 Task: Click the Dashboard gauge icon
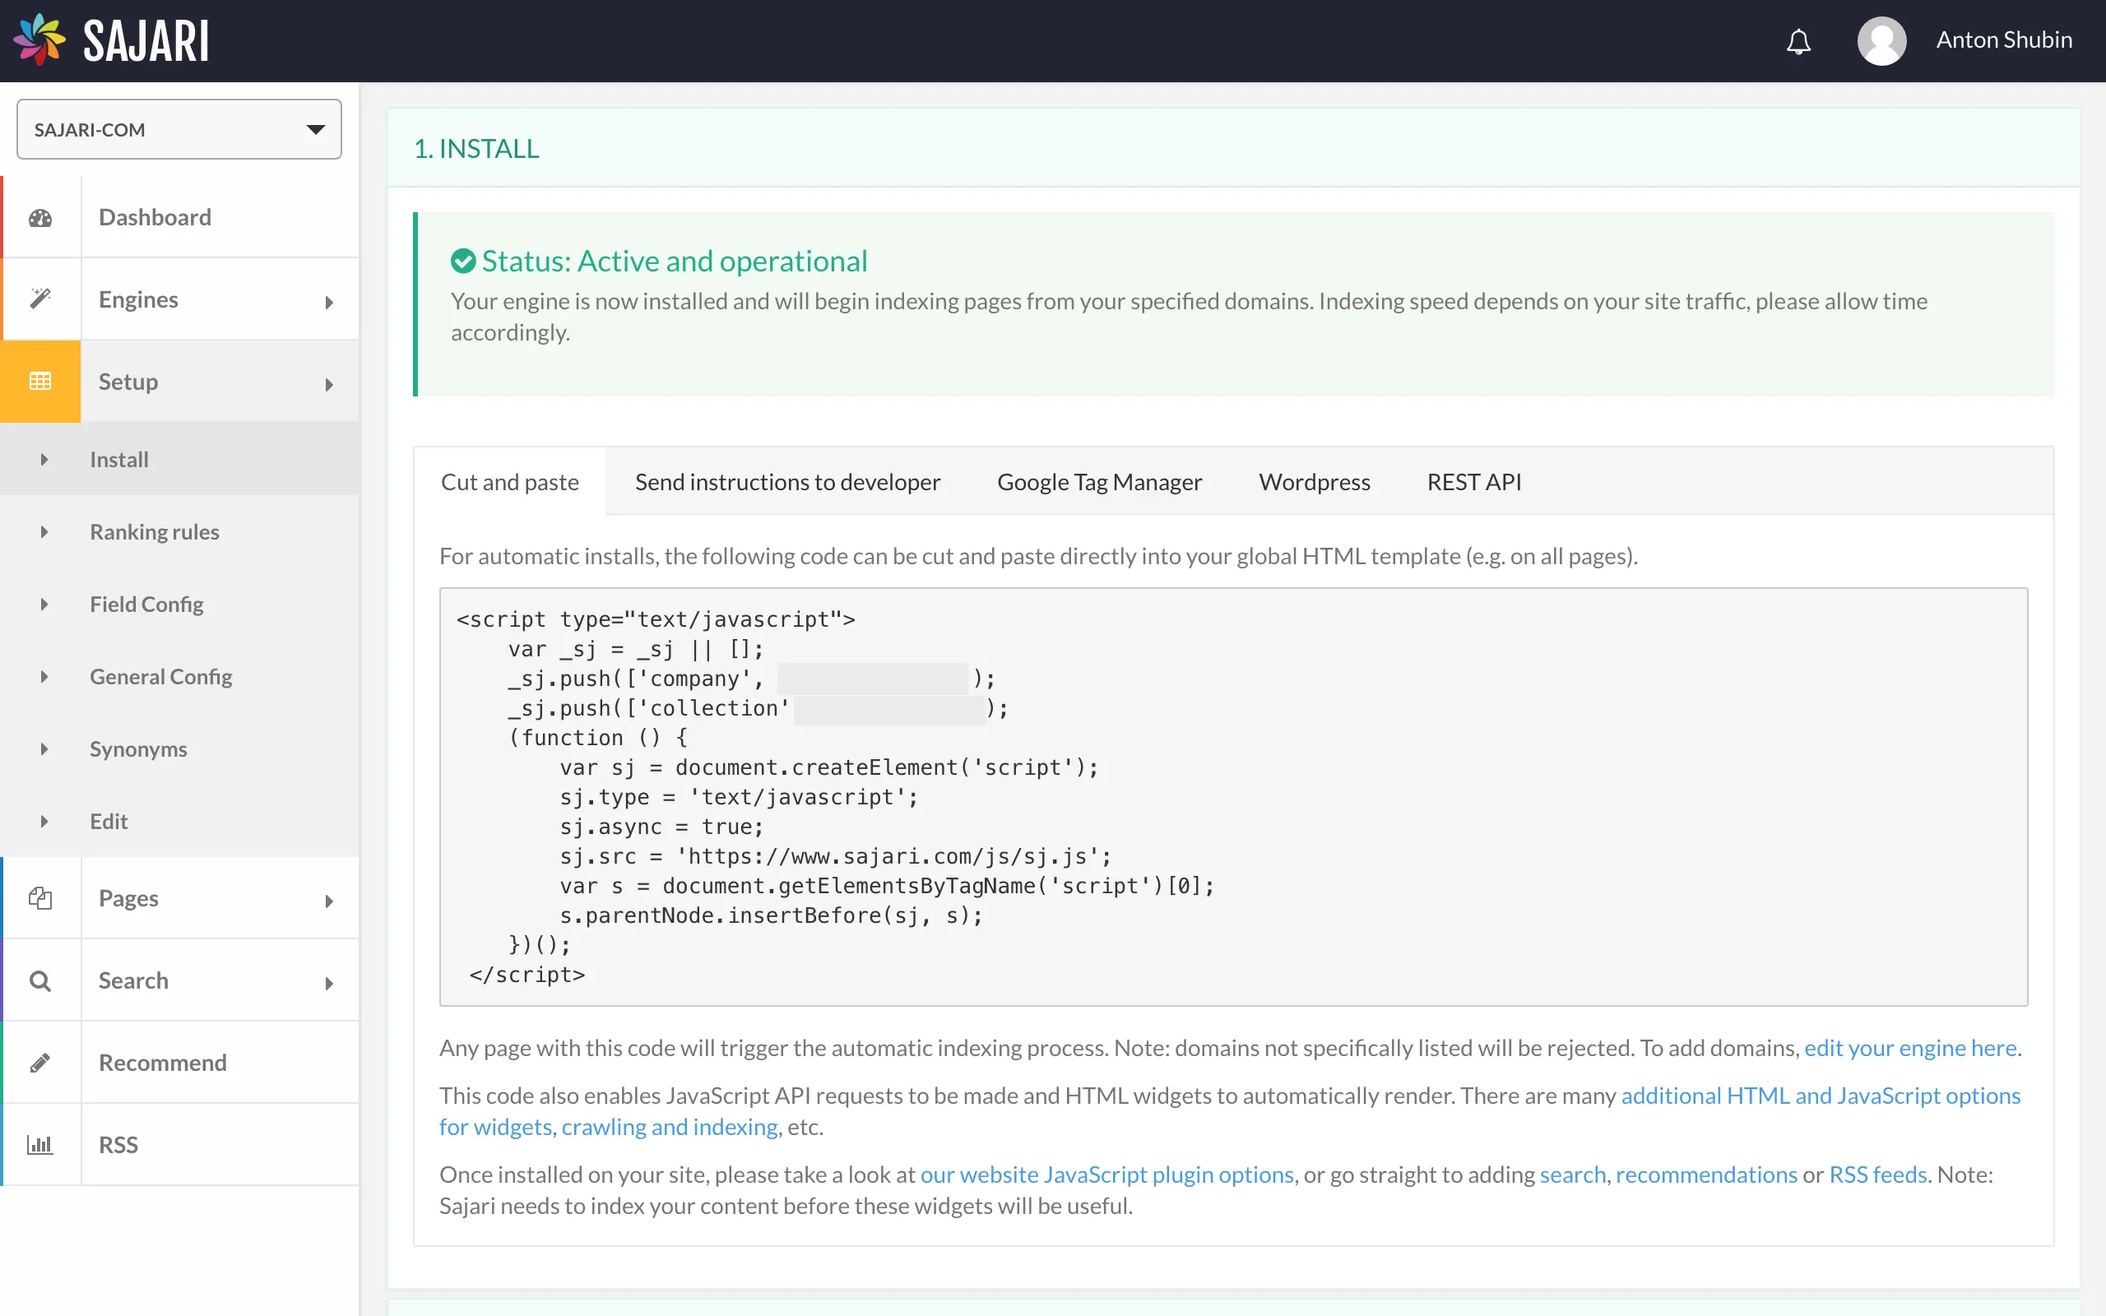click(40, 218)
